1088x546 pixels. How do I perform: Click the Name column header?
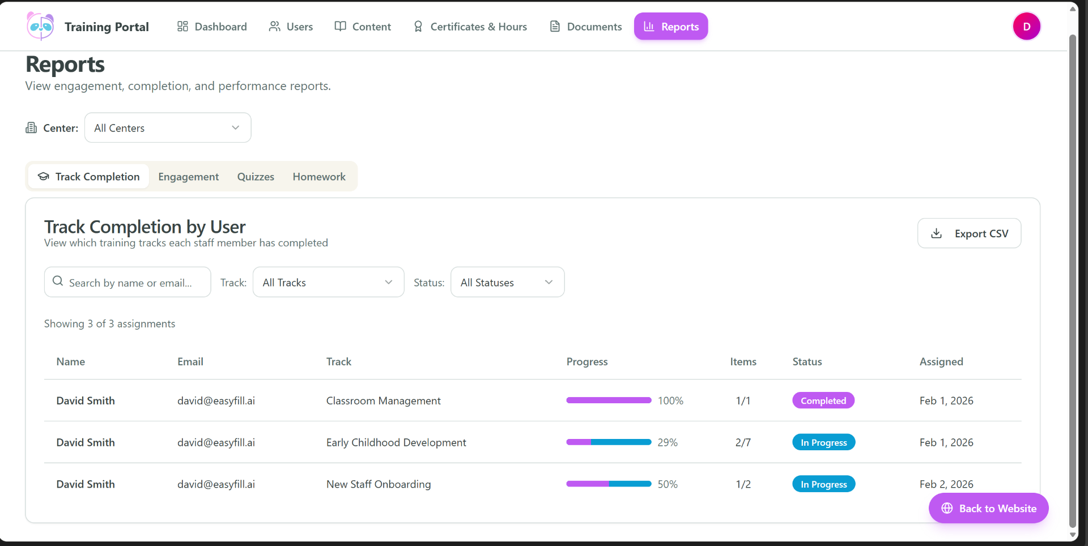(71, 361)
